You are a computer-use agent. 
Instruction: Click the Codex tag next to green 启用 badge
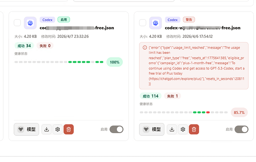coord(47,20)
